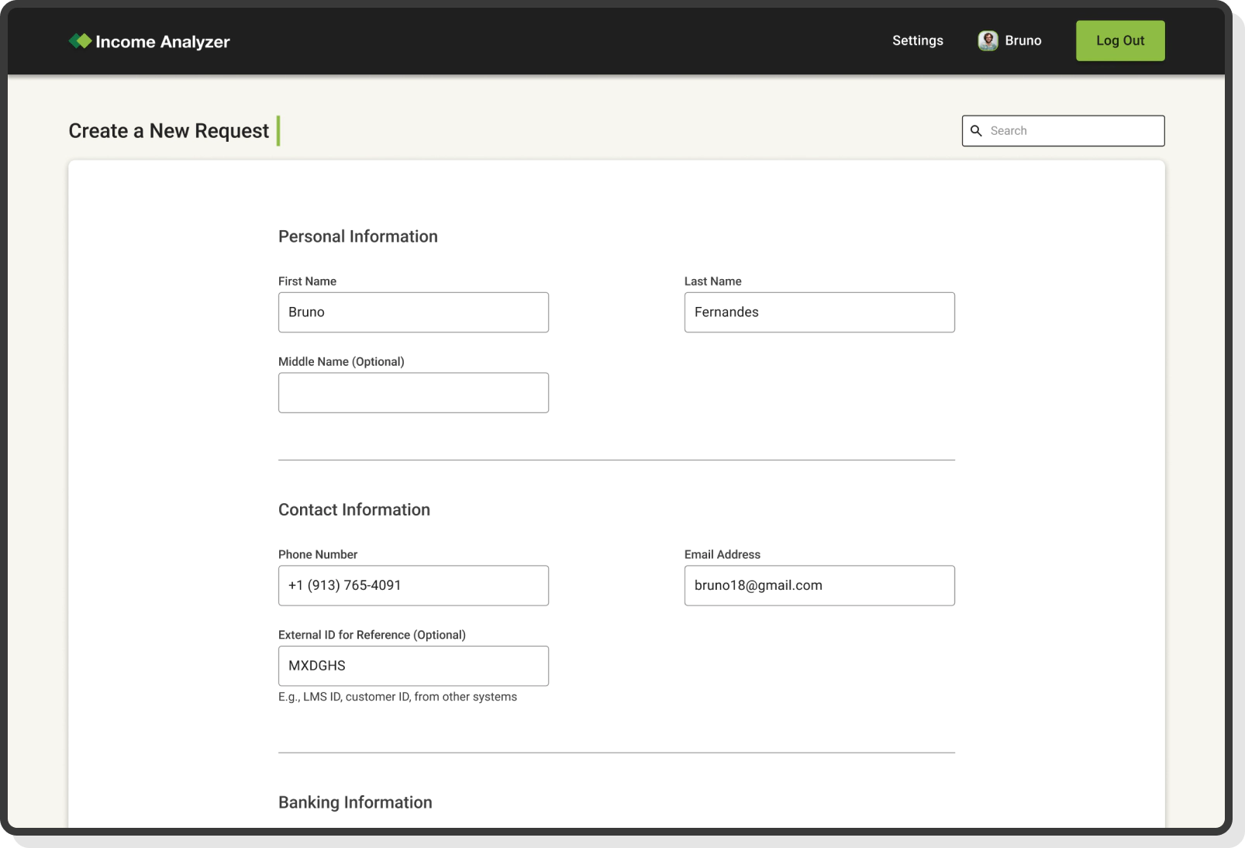The height and width of the screenshot is (848, 1245).
Task: Click the green accent bar beside the page title
Action: 278,130
